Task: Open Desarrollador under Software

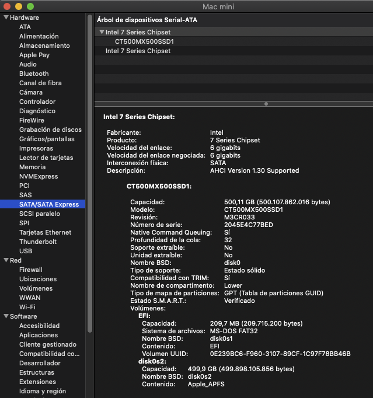Action: (40, 363)
